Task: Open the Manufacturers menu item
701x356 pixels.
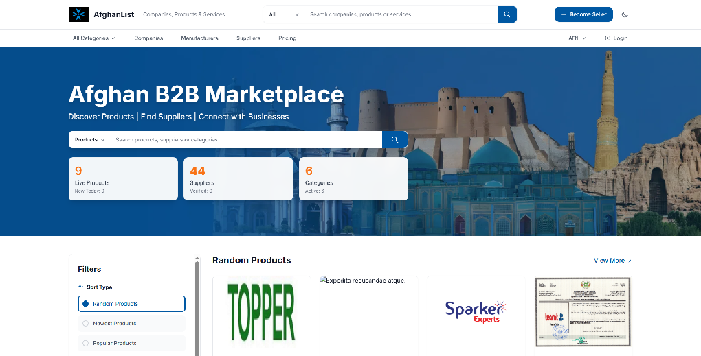Action: click(x=199, y=38)
